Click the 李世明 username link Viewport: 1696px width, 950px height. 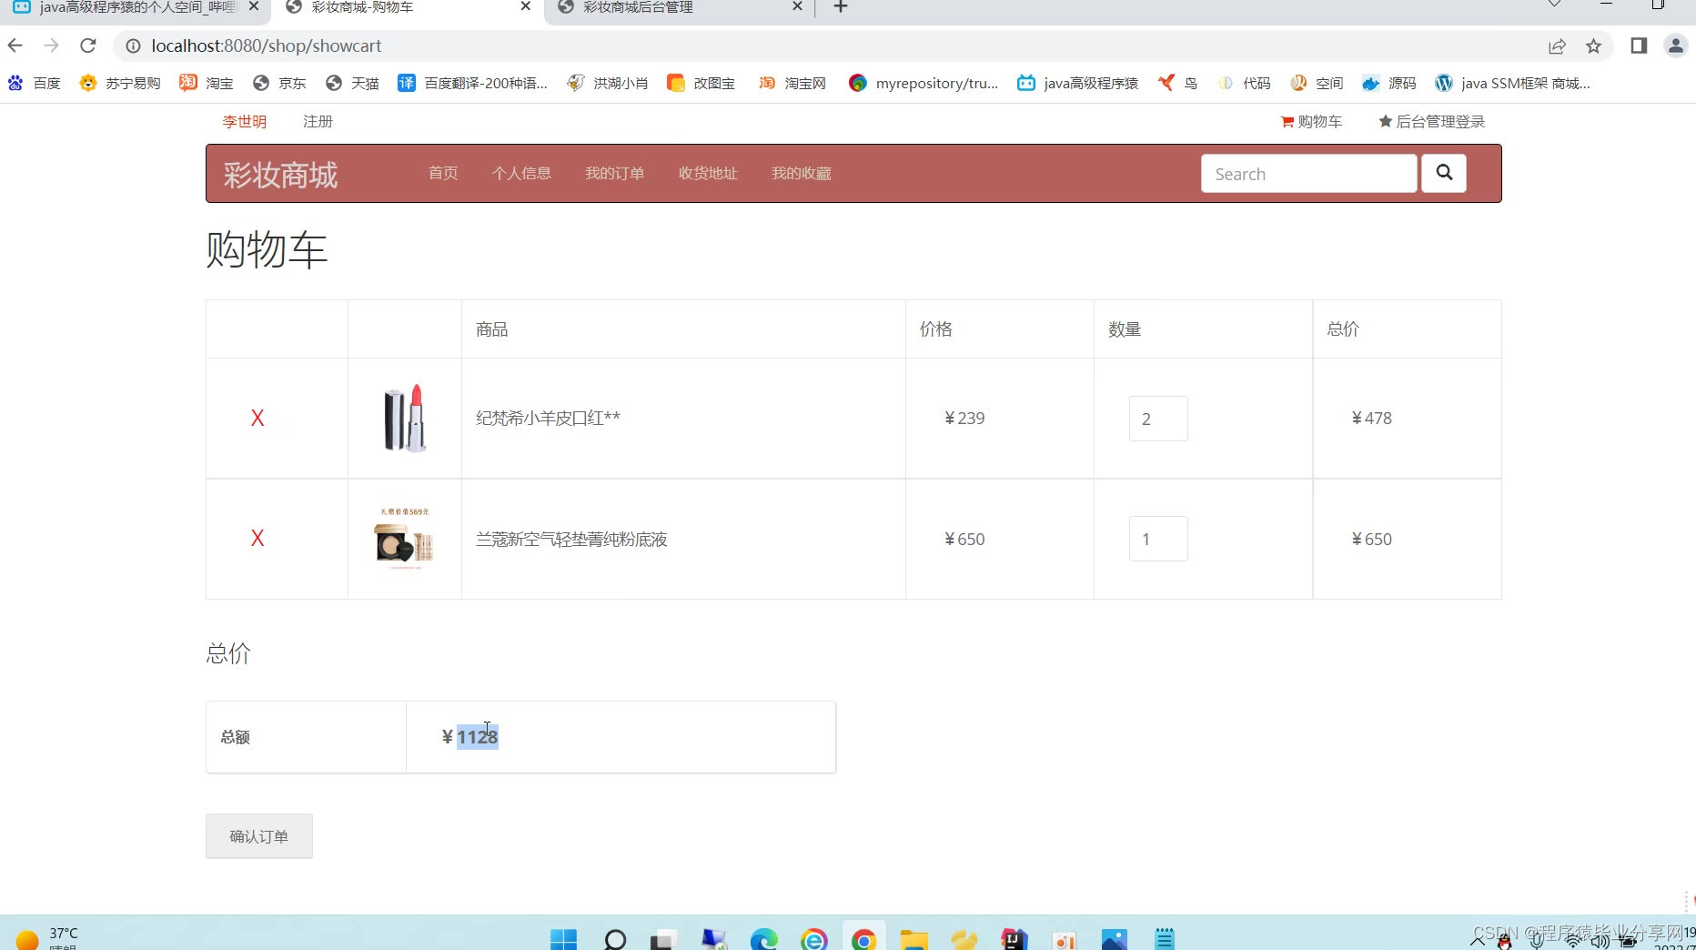(245, 121)
